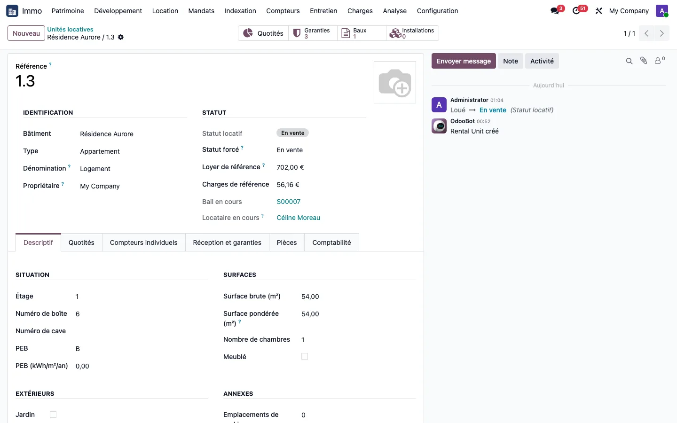Viewport: 677px width, 423px height.
Task: Upload a photo via camera placeholder
Action: click(395, 82)
